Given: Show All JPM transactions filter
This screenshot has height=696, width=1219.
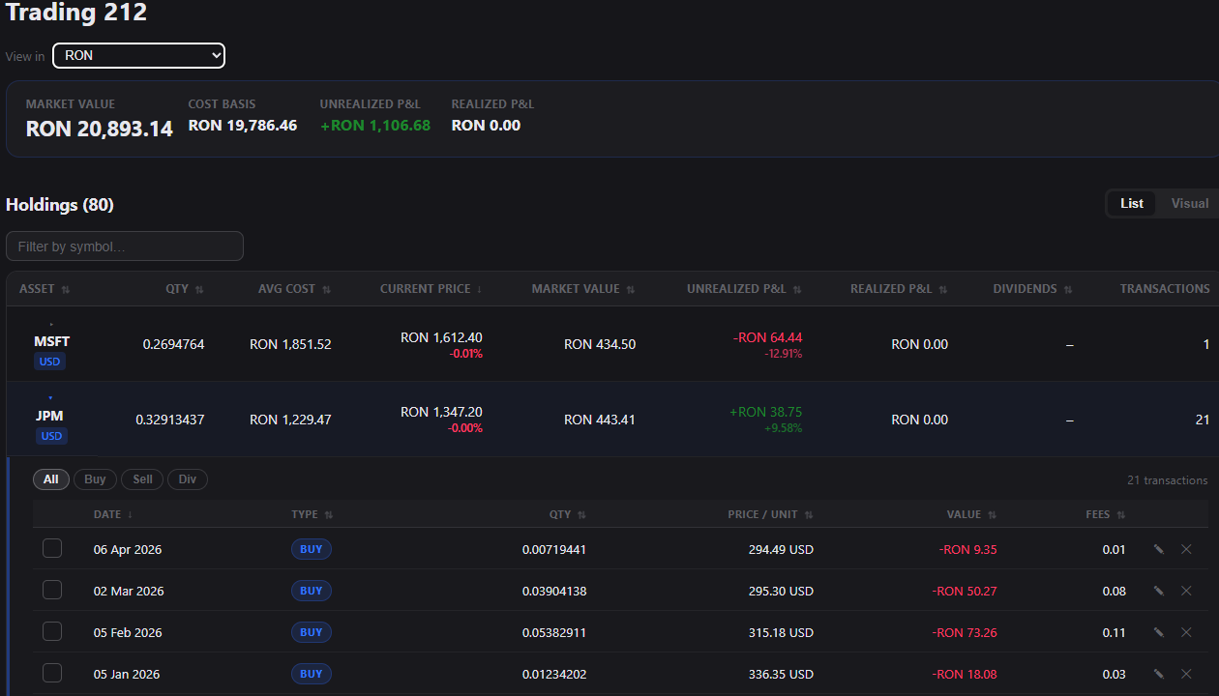Looking at the screenshot, I should 51,479.
